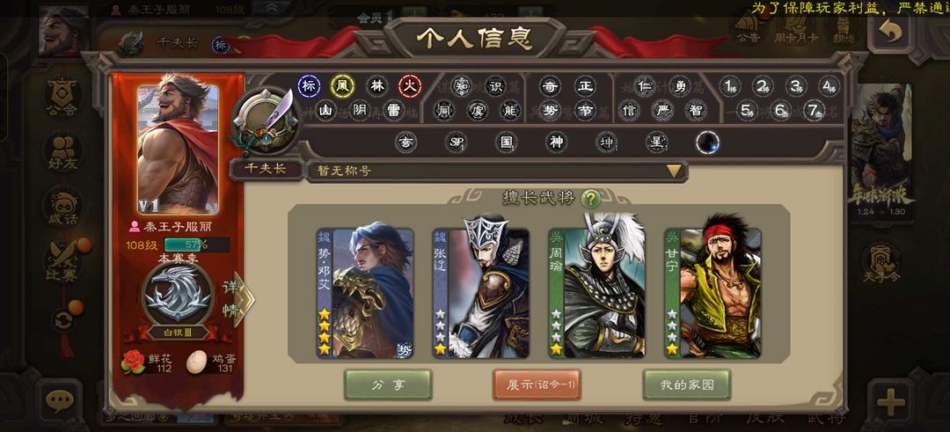
Task: Click the sword weapon badge icon
Action: pyautogui.click(x=267, y=120)
